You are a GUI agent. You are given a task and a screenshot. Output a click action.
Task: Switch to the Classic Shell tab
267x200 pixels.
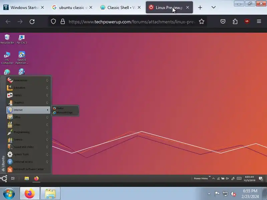click(118, 7)
